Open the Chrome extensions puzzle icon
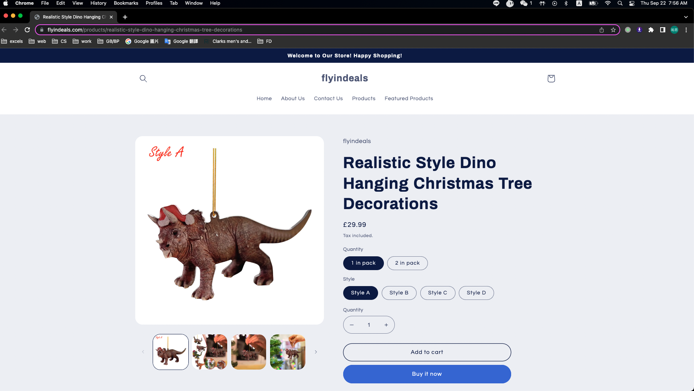The width and height of the screenshot is (694, 391). [651, 30]
